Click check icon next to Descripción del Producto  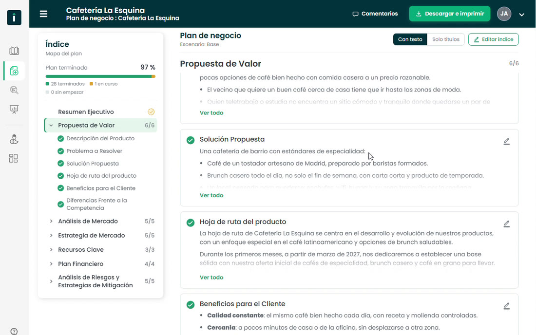point(60,138)
